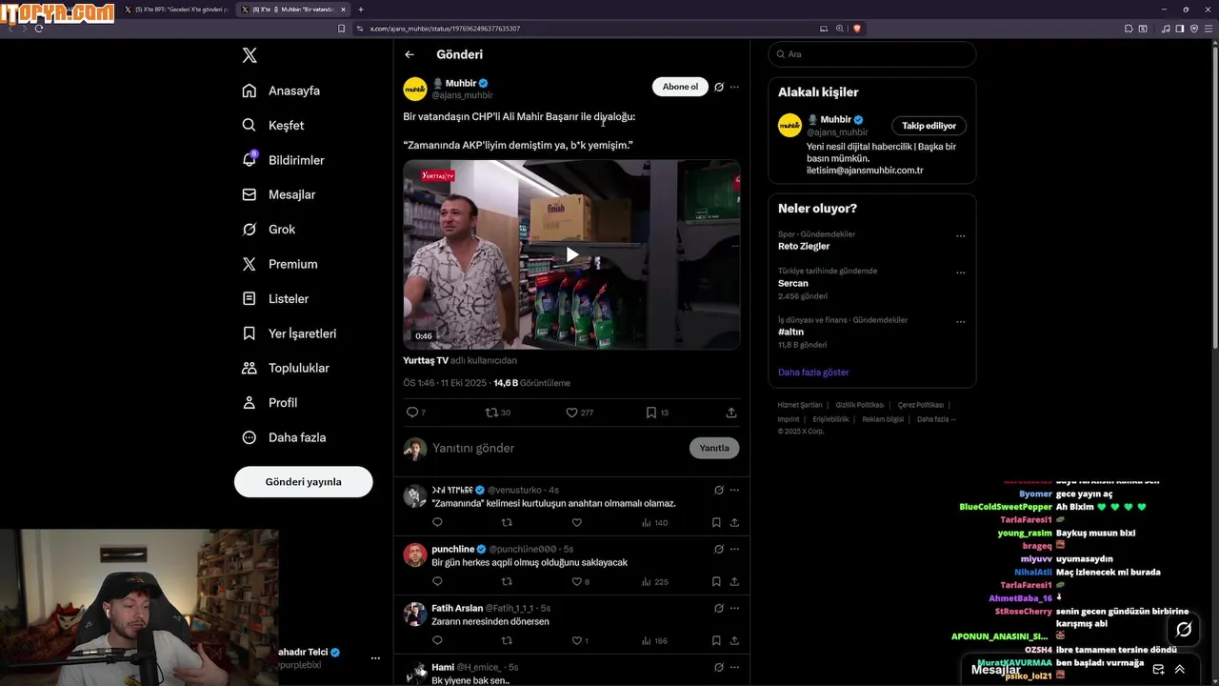Like Fatih Arslan's reply
This screenshot has width=1219, height=686.
tap(579, 640)
